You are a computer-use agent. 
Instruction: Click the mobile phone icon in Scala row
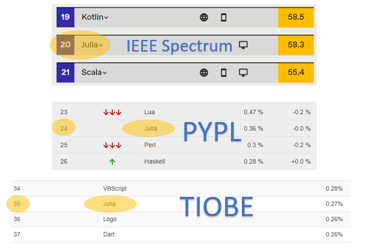223,72
